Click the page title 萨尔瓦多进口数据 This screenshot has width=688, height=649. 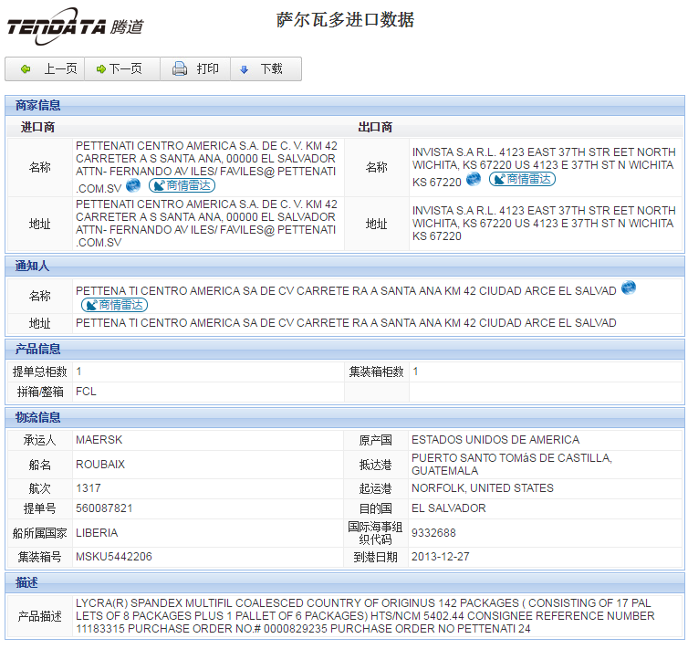pyautogui.click(x=345, y=20)
